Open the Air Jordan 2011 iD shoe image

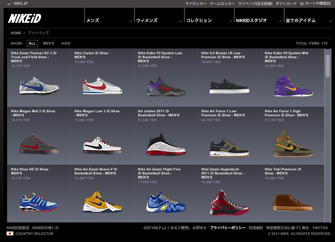pos(166,145)
